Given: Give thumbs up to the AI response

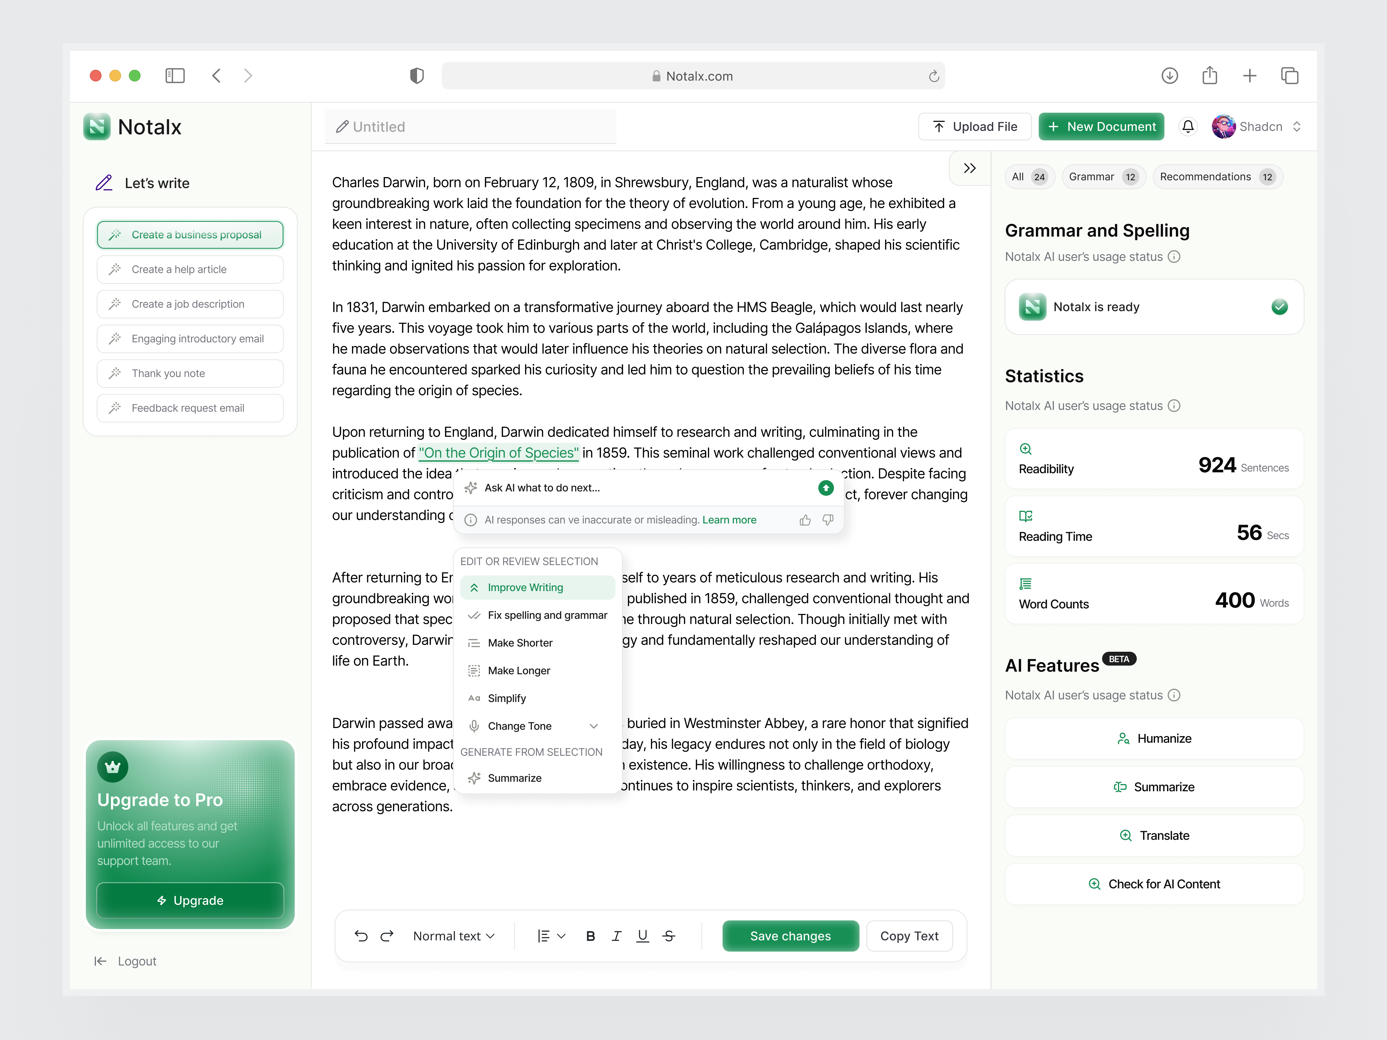Looking at the screenshot, I should (804, 520).
